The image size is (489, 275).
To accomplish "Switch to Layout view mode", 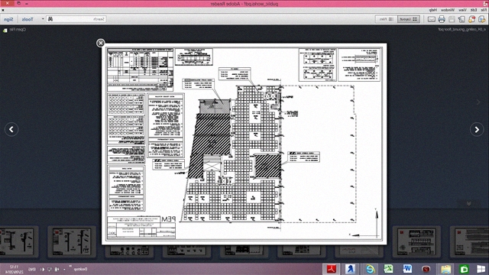I will [x=409, y=19].
